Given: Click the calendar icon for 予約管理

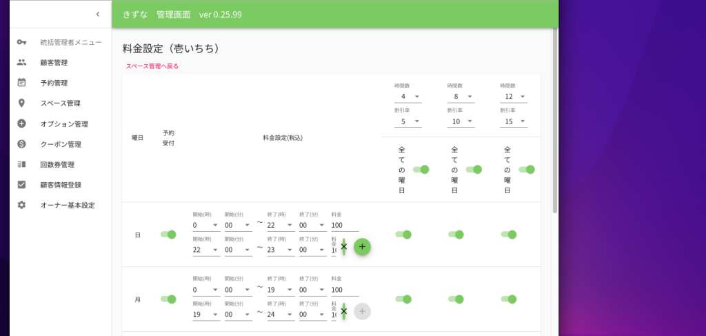Looking at the screenshot, I should tap(21, 83).
